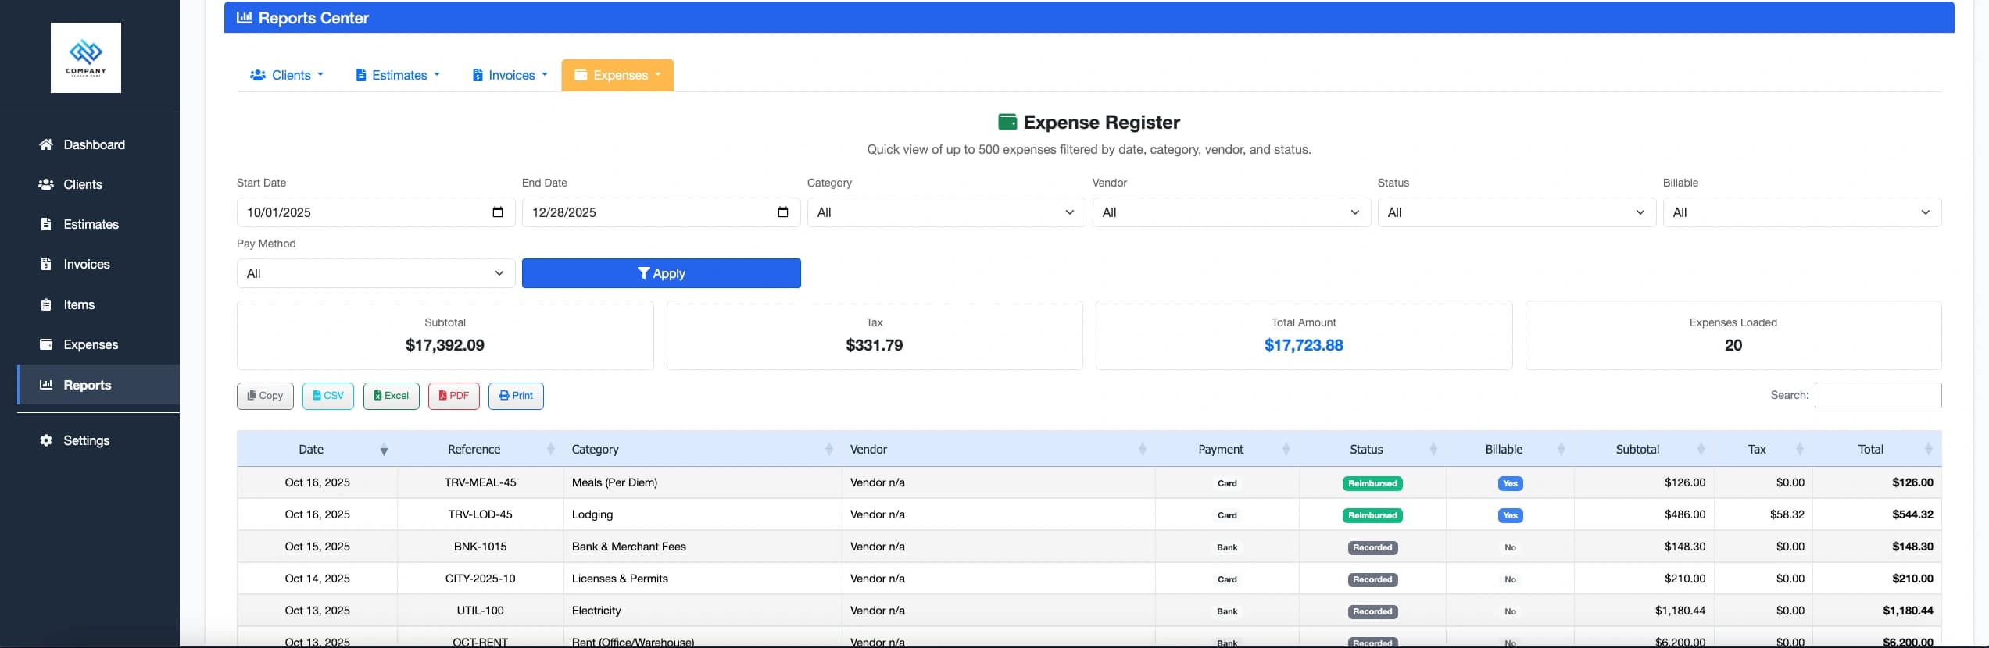Click the UTIL-100 reference cell

tap(480, 611)
